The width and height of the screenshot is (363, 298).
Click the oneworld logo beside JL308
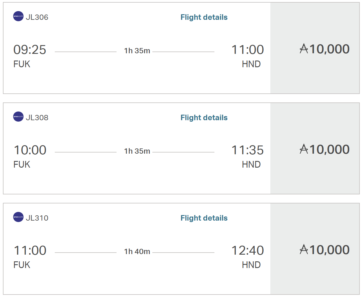coord(18,117)
